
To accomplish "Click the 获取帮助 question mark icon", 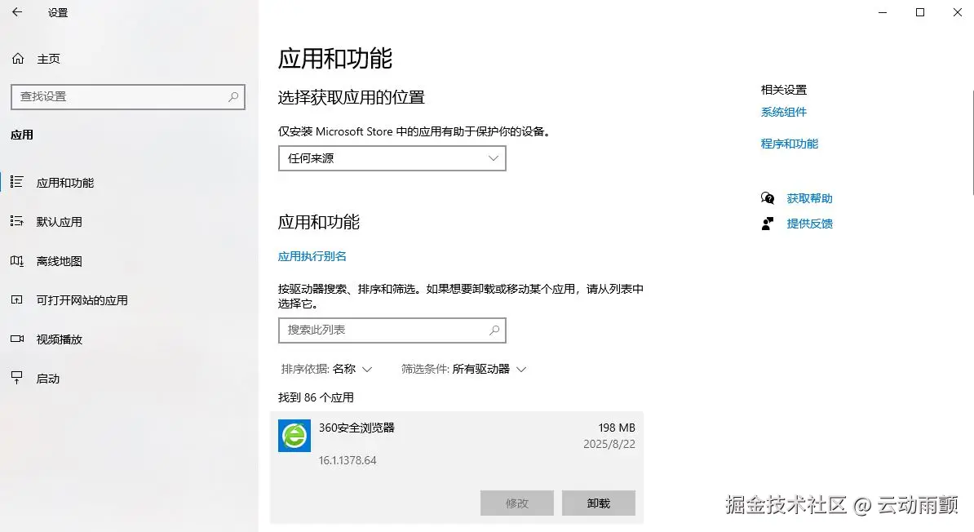I will pyautogui.click(x=768, y=197).
